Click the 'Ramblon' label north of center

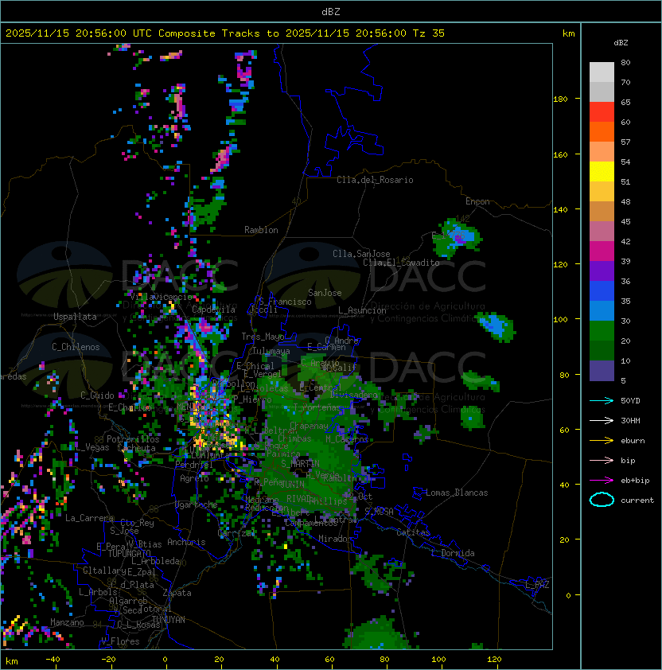[261, 230]
